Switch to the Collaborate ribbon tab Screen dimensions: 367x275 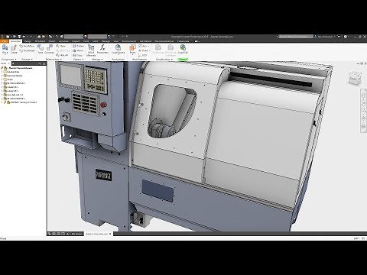pyautogui.click(x=183, y=41)
